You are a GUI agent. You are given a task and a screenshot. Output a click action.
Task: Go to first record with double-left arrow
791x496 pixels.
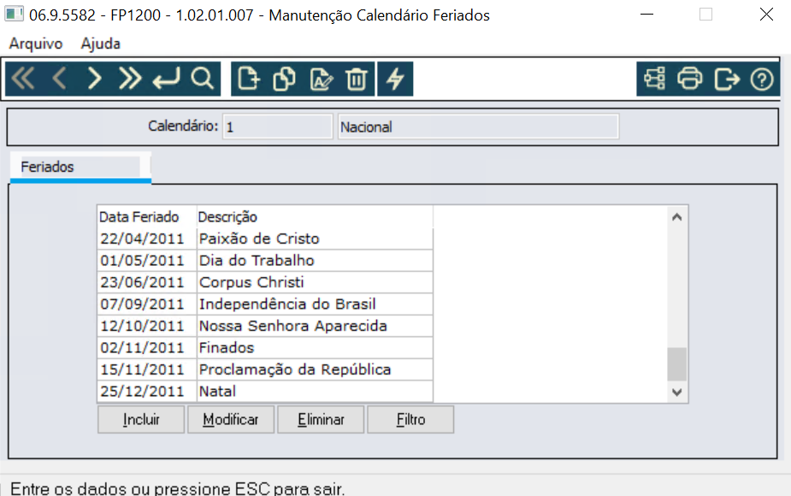click(x=23, y=79)
